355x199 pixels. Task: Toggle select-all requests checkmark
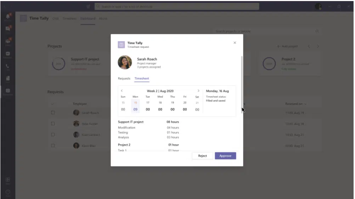53,104
